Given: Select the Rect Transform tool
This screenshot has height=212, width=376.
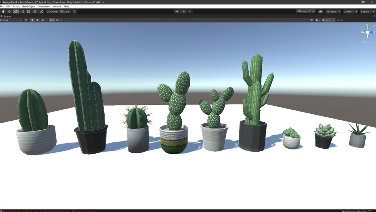Looking at the screenshot, I should pos(29,11).
